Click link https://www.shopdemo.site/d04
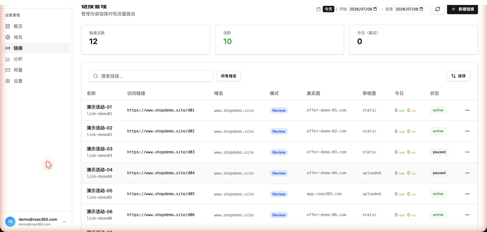This screenshot has width=487, height=232. pos(161,173)
